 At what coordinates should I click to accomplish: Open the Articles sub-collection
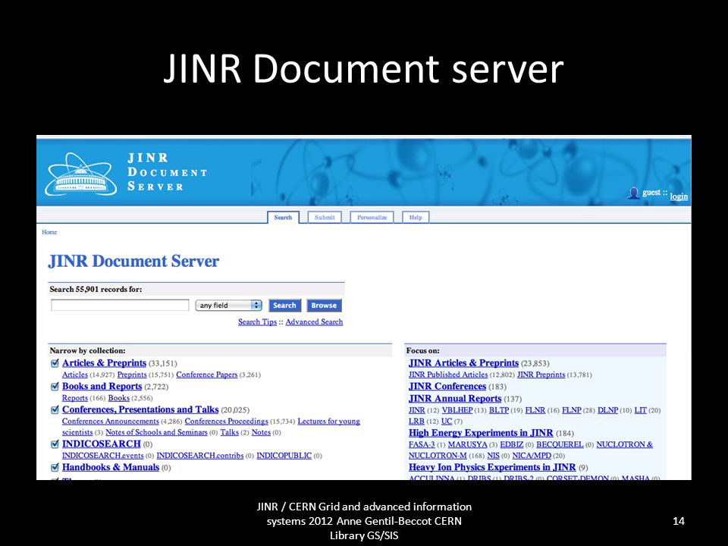[x=75, y=375]
